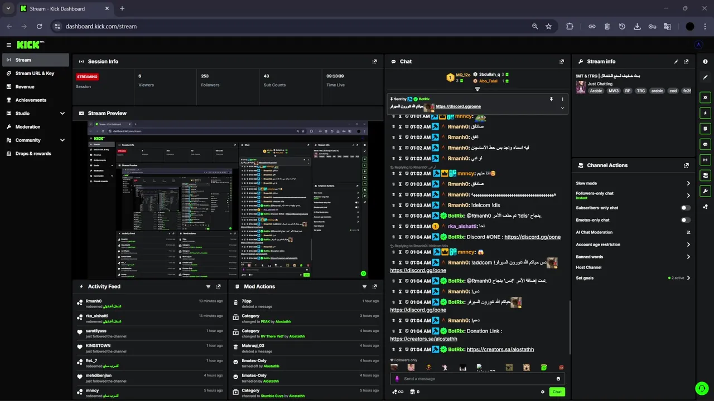Open the green support headset button
This screenshot has height=401, width=714.
coord(701,388)
